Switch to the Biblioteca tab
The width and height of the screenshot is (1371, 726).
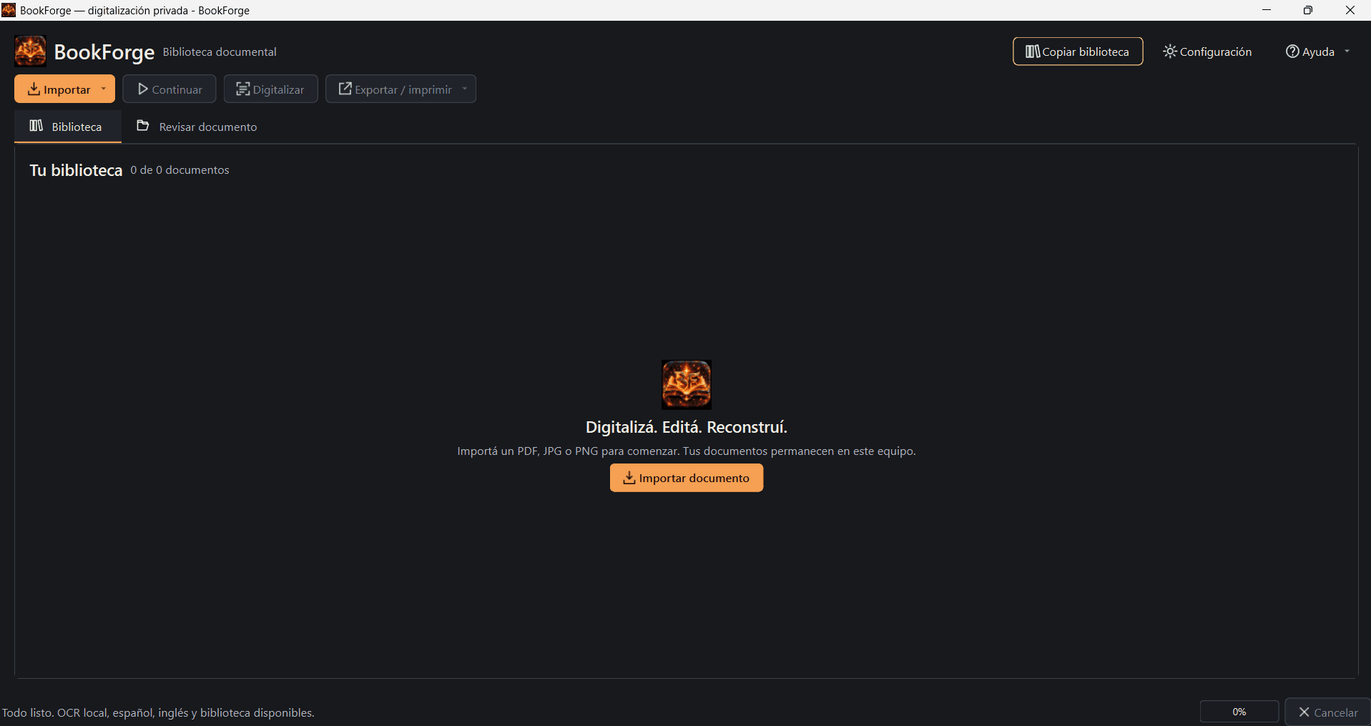coord(68,127)
